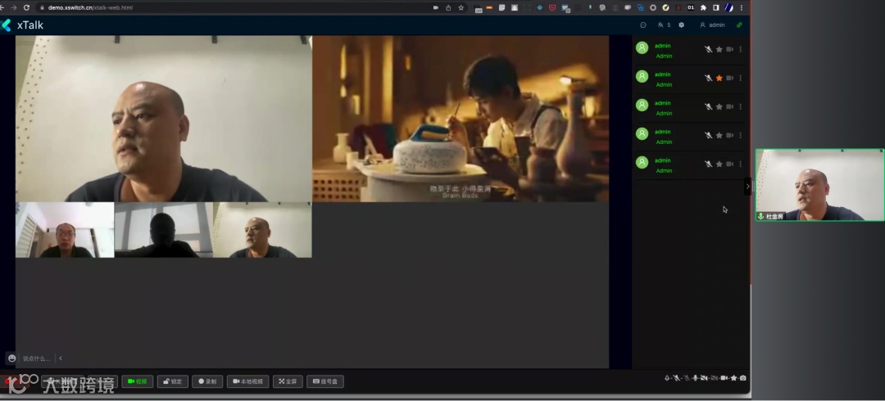Toggle microphone mute for fifth admin participant
Viewport: 885px width, 401px height.
point(708,164)
